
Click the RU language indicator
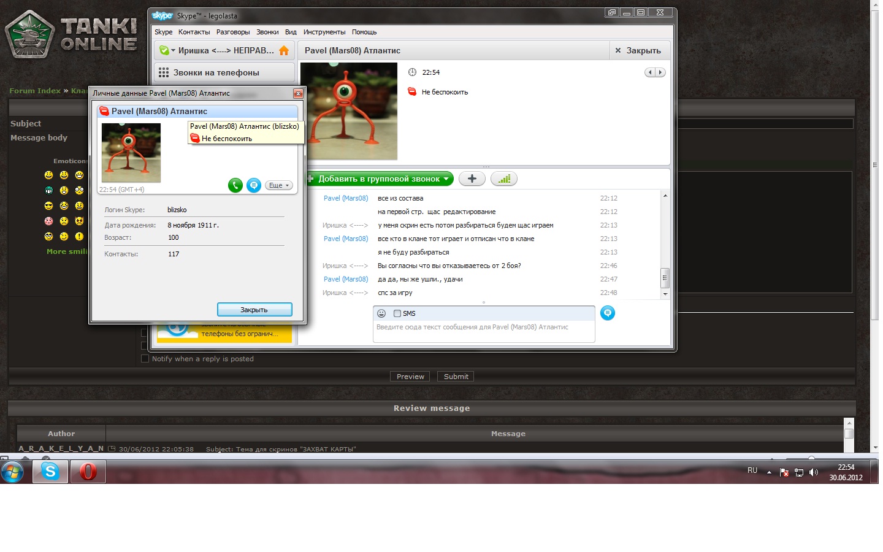click(752, 470)
